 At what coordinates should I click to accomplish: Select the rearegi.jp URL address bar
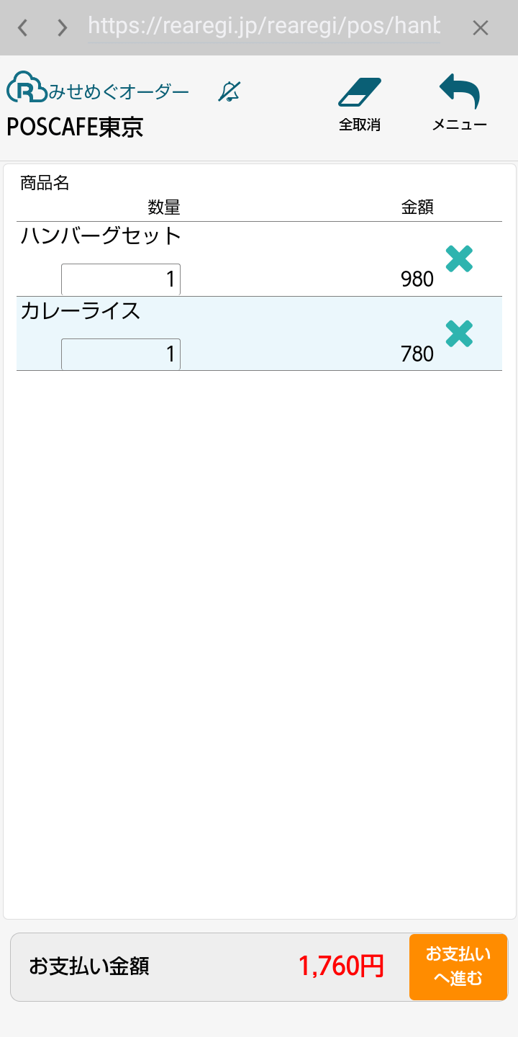click(x=264, y=27)
